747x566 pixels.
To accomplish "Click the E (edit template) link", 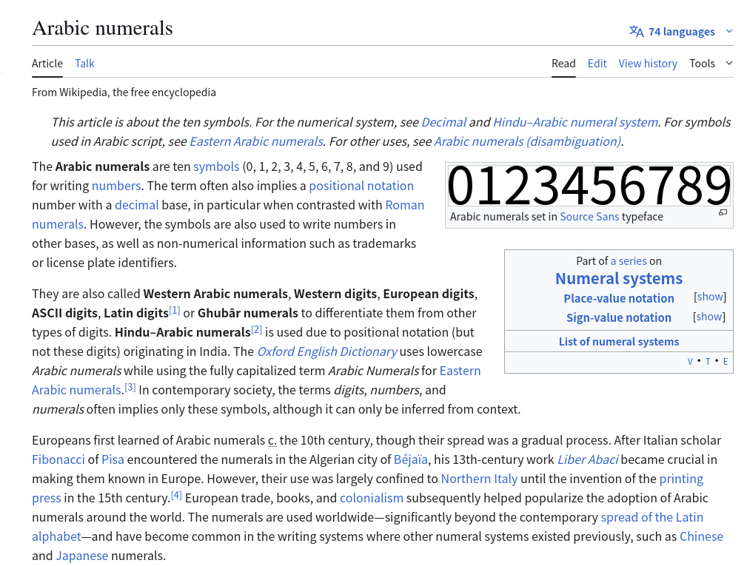I will [726, 362].
